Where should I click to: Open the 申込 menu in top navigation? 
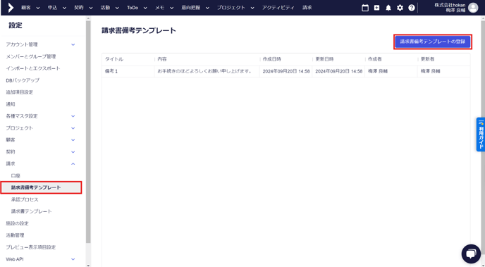point(57,8)
